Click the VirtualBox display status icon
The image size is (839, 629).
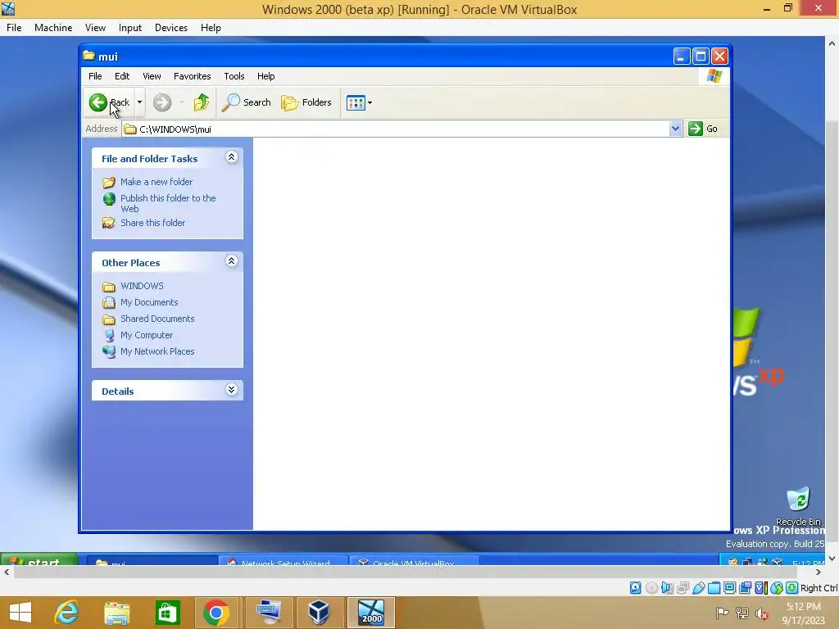pyautogui.click(x=729, y=588)
